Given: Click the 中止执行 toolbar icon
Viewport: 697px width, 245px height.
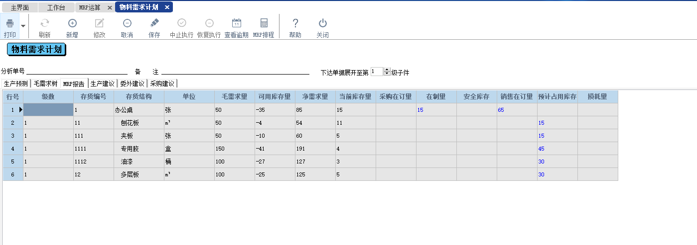Looking at the screenshot, I should pyautogui.click(x=182, y=23).
